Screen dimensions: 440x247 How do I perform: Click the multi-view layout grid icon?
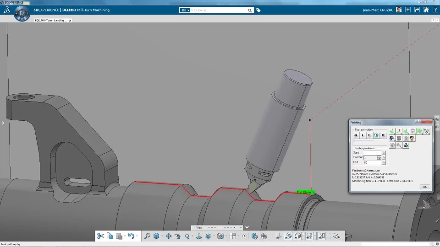point(233,236)
